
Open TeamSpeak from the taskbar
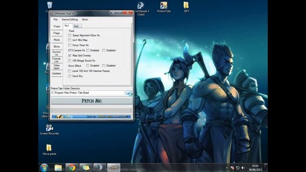tap(99, 168)
